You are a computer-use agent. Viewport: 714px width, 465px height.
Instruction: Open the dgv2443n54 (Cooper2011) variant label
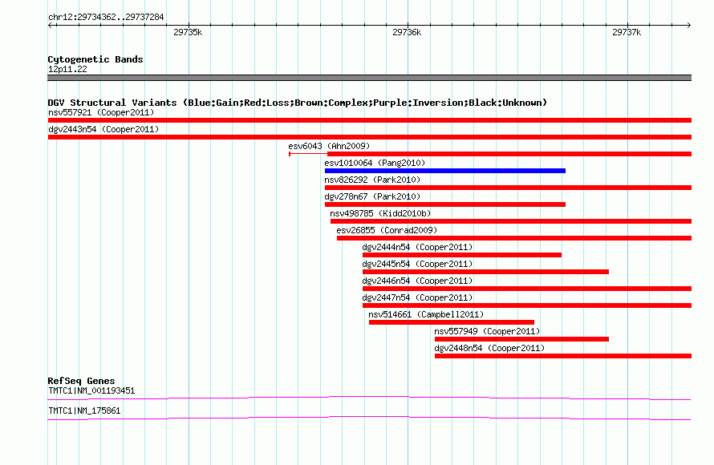(103, 129)
